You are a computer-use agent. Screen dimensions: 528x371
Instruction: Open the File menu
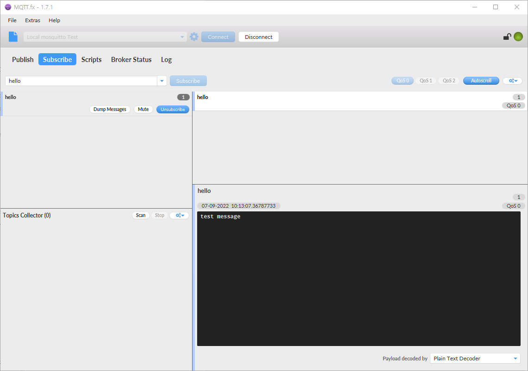pyautogui.click(x=12, y=20)
